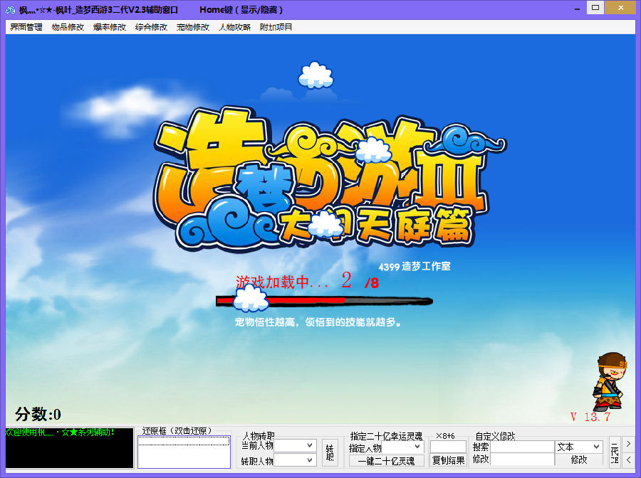
Task: Click the app icon in title bar
Action: click(10, 9)
